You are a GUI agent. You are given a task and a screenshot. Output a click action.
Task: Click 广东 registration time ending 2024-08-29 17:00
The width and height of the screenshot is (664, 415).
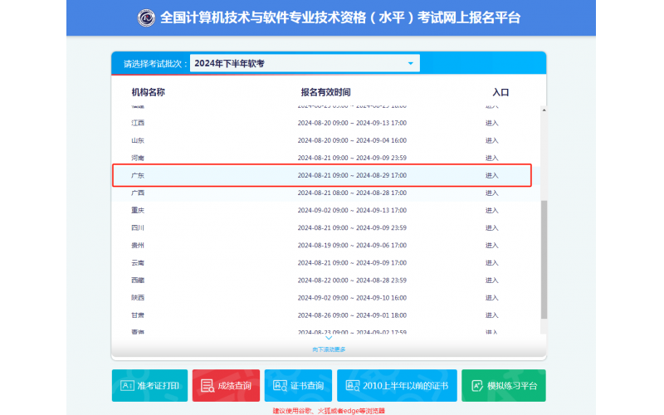352,175
